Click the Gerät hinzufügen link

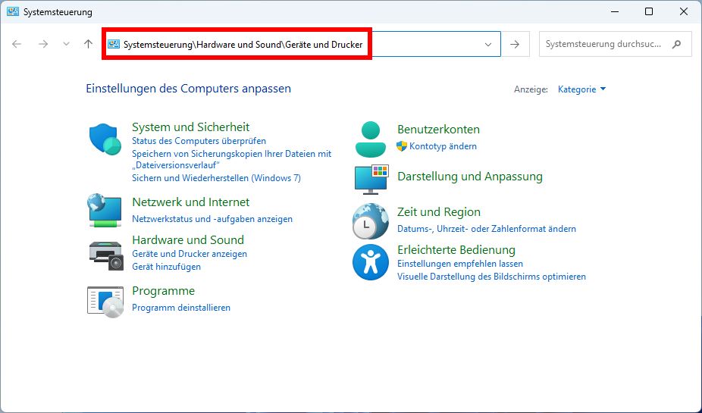tap(166, 267)
